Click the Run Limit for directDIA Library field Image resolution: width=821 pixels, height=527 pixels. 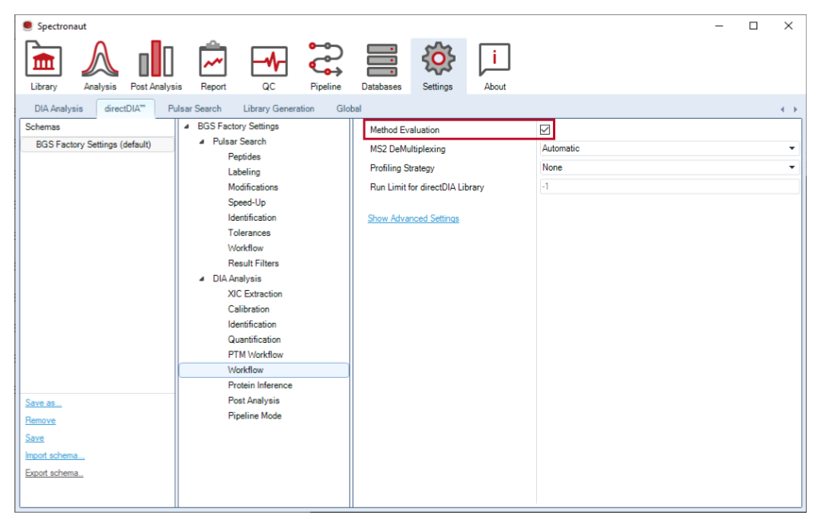click(669, 187)
